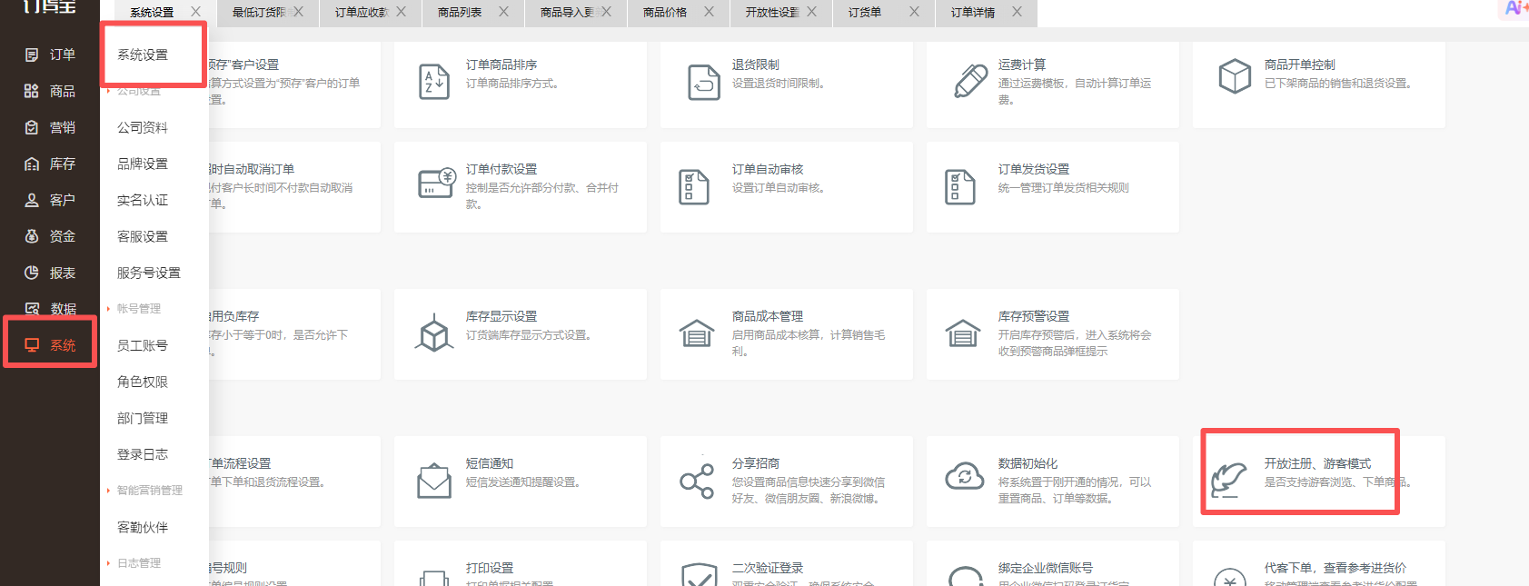Select 部门管理 in the submenu

[x=143, y=418]
